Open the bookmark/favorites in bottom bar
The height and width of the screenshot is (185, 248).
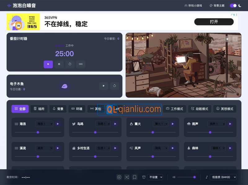click(135, 177)
